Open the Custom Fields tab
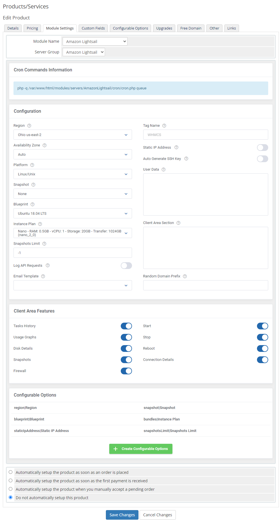The height and width of the screenshot is (525, 280). (93, 28)
